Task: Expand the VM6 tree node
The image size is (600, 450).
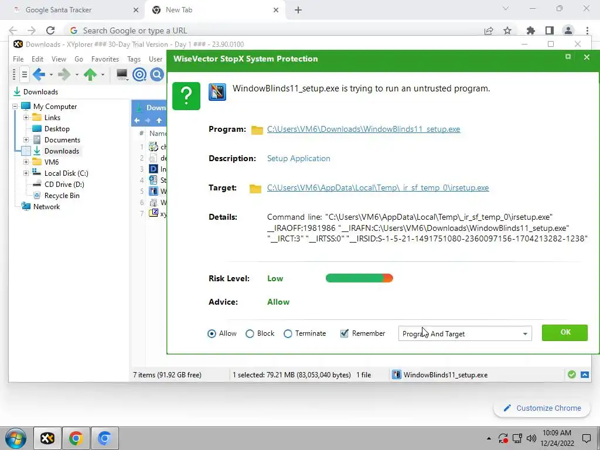Action: tap(26, 162)
